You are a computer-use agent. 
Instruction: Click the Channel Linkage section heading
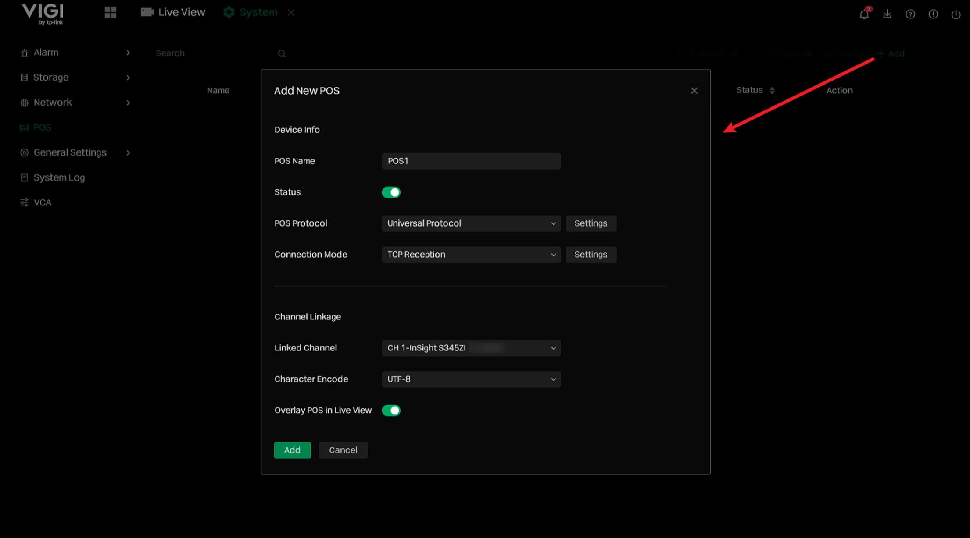308,317
